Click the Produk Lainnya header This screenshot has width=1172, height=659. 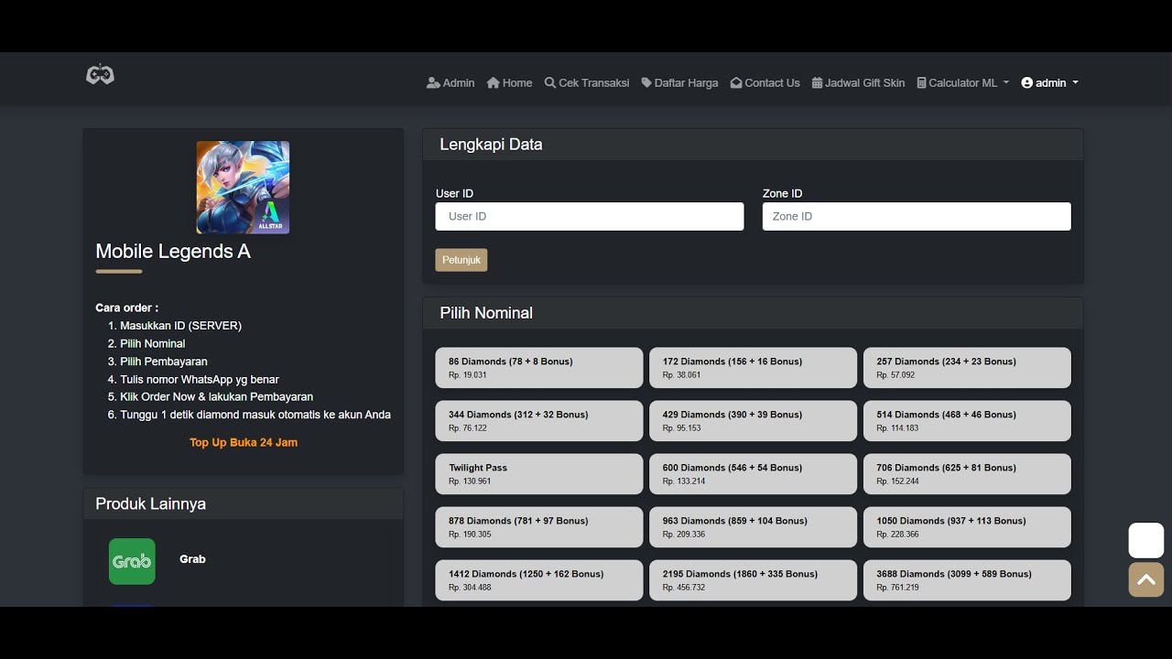(x=244, y=504)
